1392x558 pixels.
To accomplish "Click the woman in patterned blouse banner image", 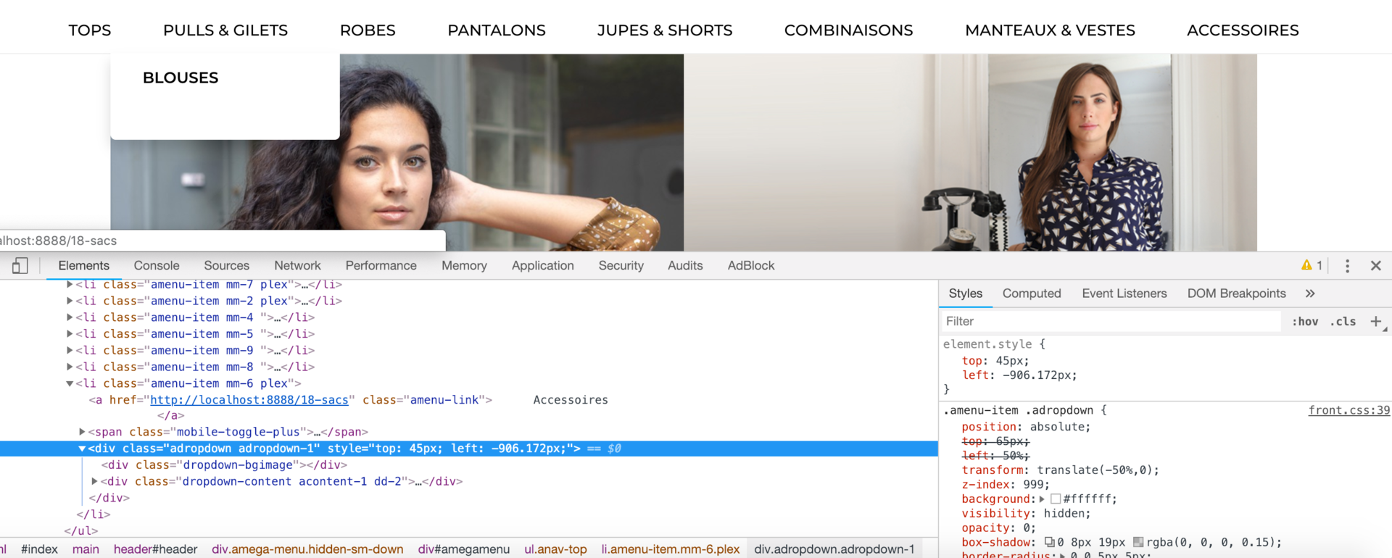I will [971, 153].
